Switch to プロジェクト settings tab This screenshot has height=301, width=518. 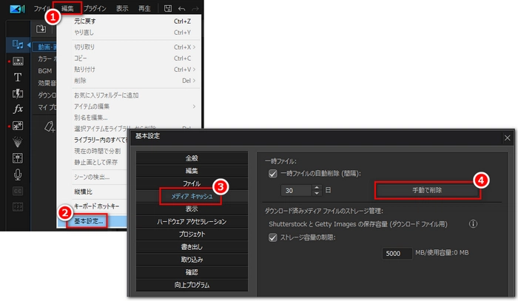click(x=192, y=234)
